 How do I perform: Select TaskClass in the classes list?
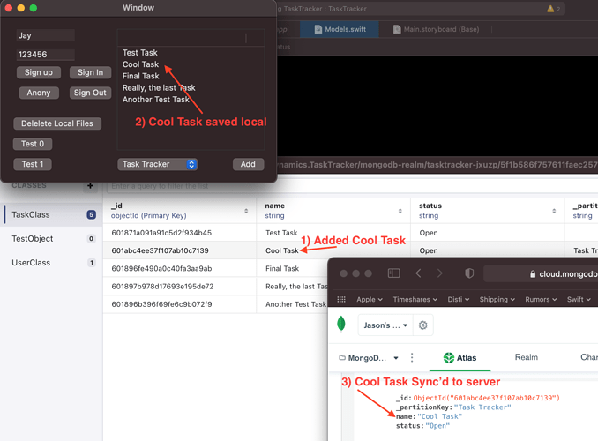click(x=31, y=214)
